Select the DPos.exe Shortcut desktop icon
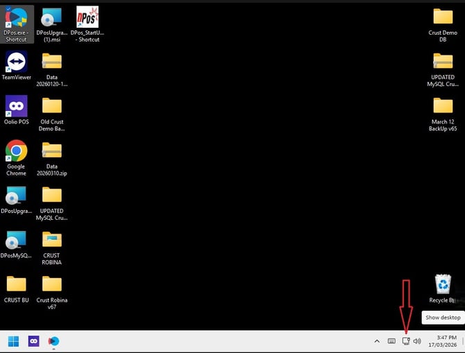 [x=17, y=24]
